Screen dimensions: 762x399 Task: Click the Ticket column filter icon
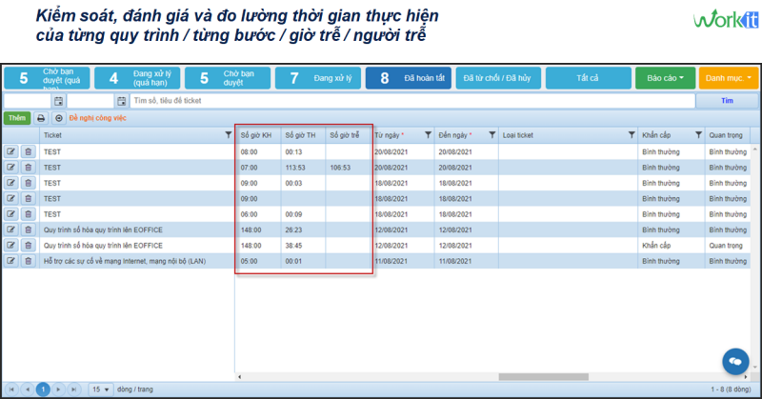click(x=227, y=135)
